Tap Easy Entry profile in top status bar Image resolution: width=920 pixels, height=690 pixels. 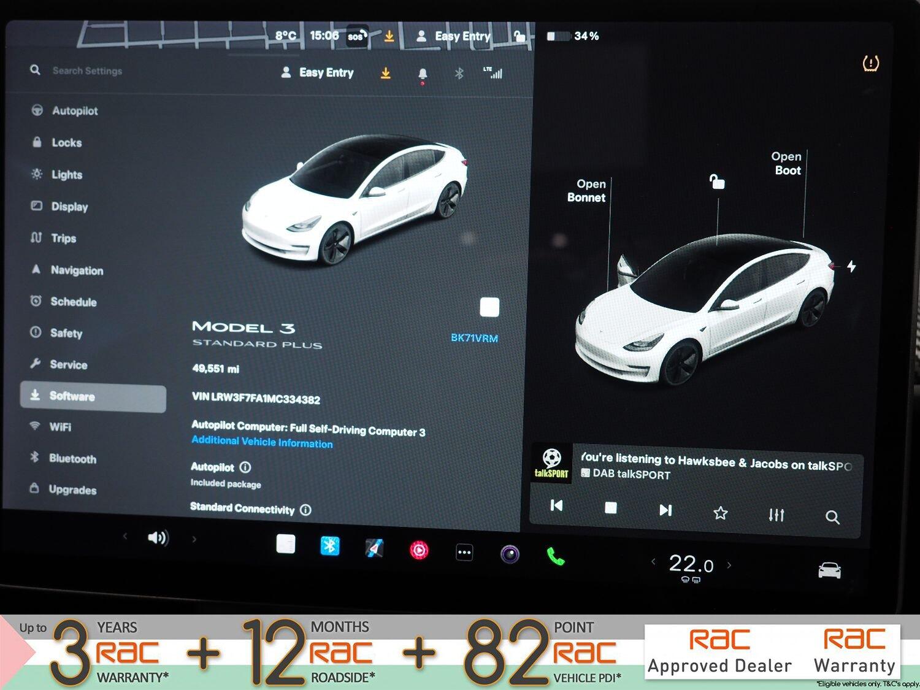pos(453,37)
